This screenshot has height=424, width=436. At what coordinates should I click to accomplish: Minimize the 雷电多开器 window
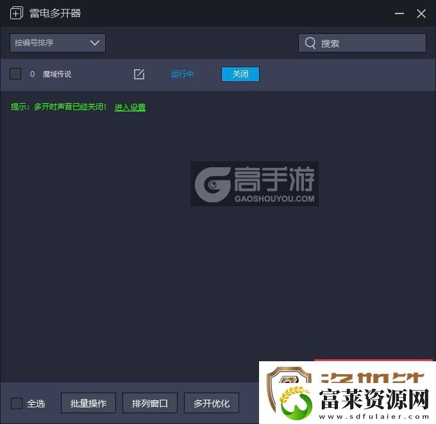(x=399, y=13)
